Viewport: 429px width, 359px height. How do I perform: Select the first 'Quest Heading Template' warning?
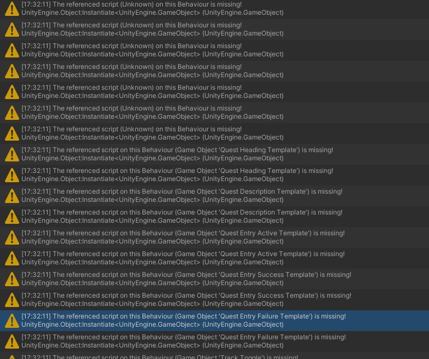coord(215,154)
